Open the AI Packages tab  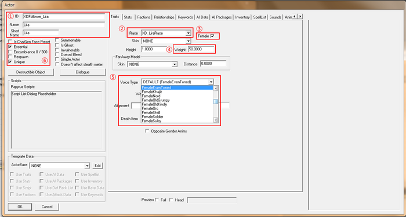coord(222,17)
